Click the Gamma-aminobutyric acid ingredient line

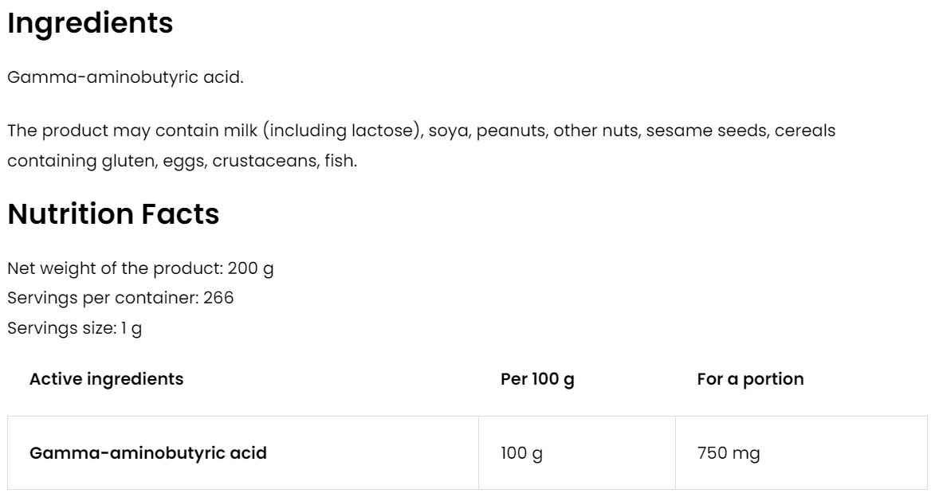125,79
